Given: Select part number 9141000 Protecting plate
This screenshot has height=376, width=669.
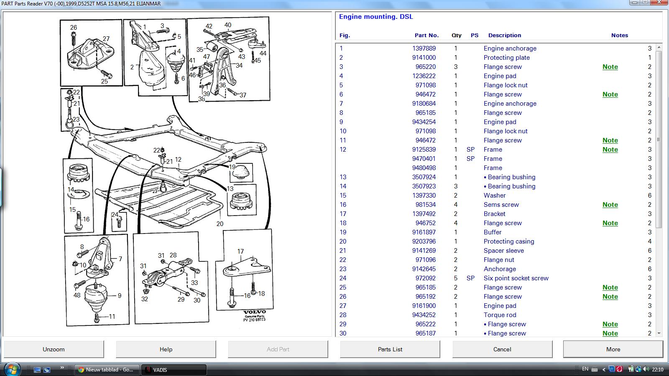Looking at the screenshot, I should [x=424, y=58].
